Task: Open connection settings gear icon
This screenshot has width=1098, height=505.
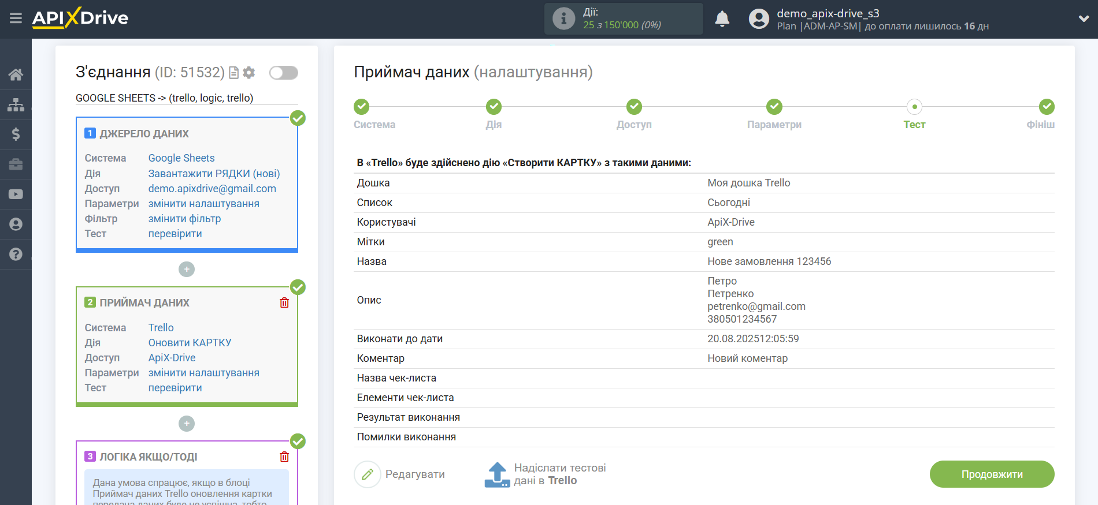Action: click(249, 73)
